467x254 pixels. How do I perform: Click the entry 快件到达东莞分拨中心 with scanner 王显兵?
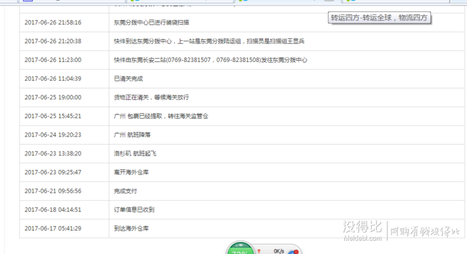(x=209, y=41)
